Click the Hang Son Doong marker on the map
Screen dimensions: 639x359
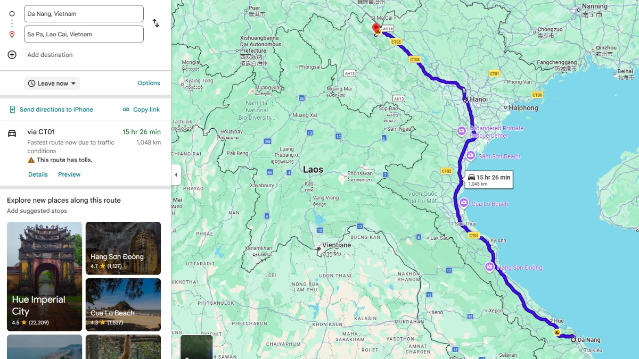489,268
